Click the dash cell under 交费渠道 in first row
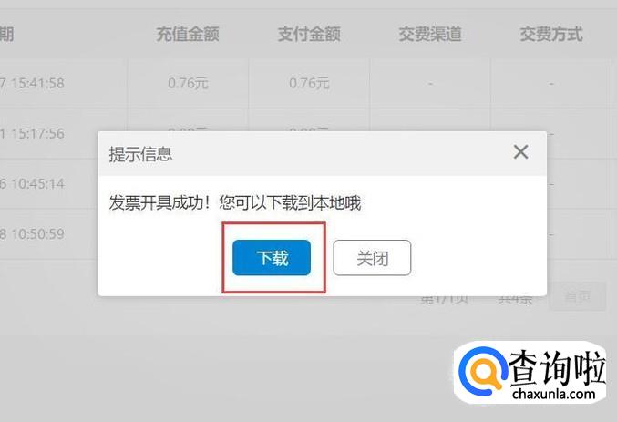Image resolution: width=617 pixels, height=422 pixels. [430, 84]
